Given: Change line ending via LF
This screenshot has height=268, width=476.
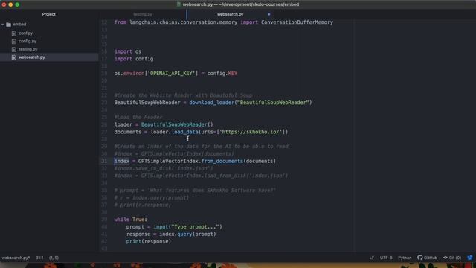Looking at the screenshot, I should point(372,258).
